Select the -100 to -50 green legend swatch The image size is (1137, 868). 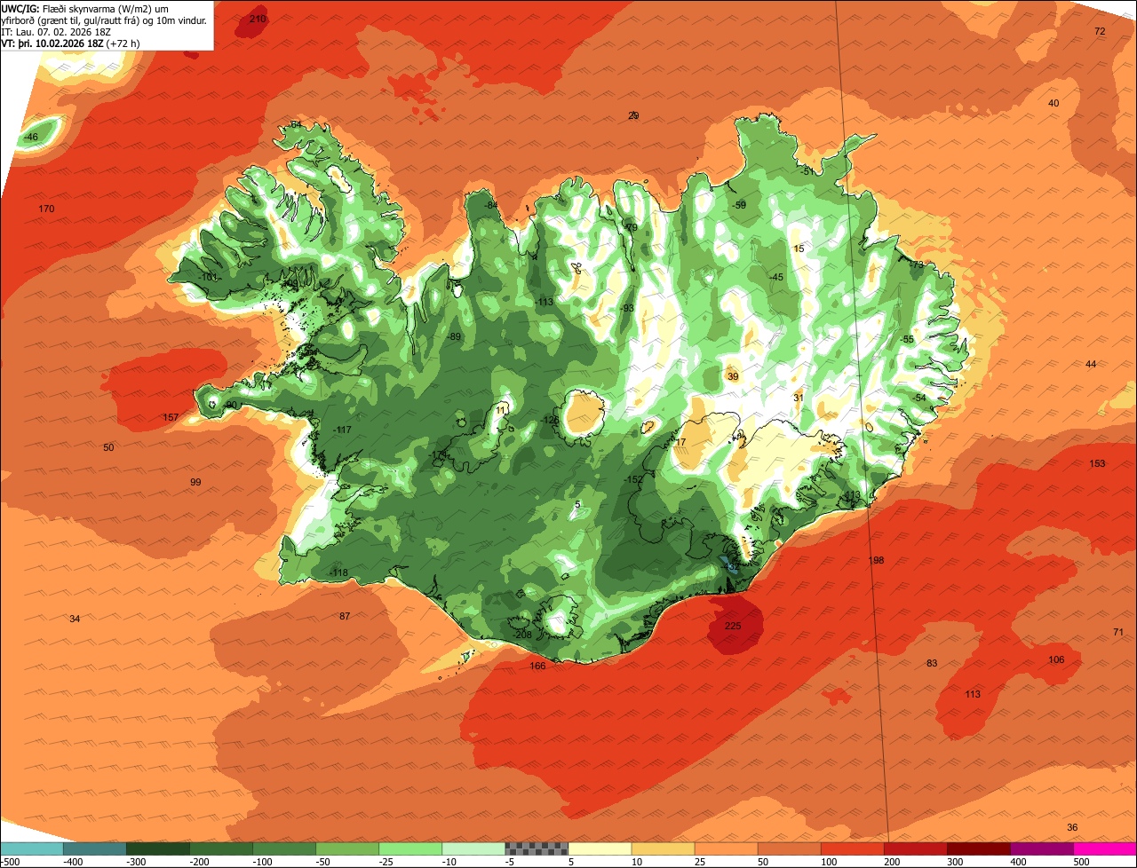[x=284, y=848]
